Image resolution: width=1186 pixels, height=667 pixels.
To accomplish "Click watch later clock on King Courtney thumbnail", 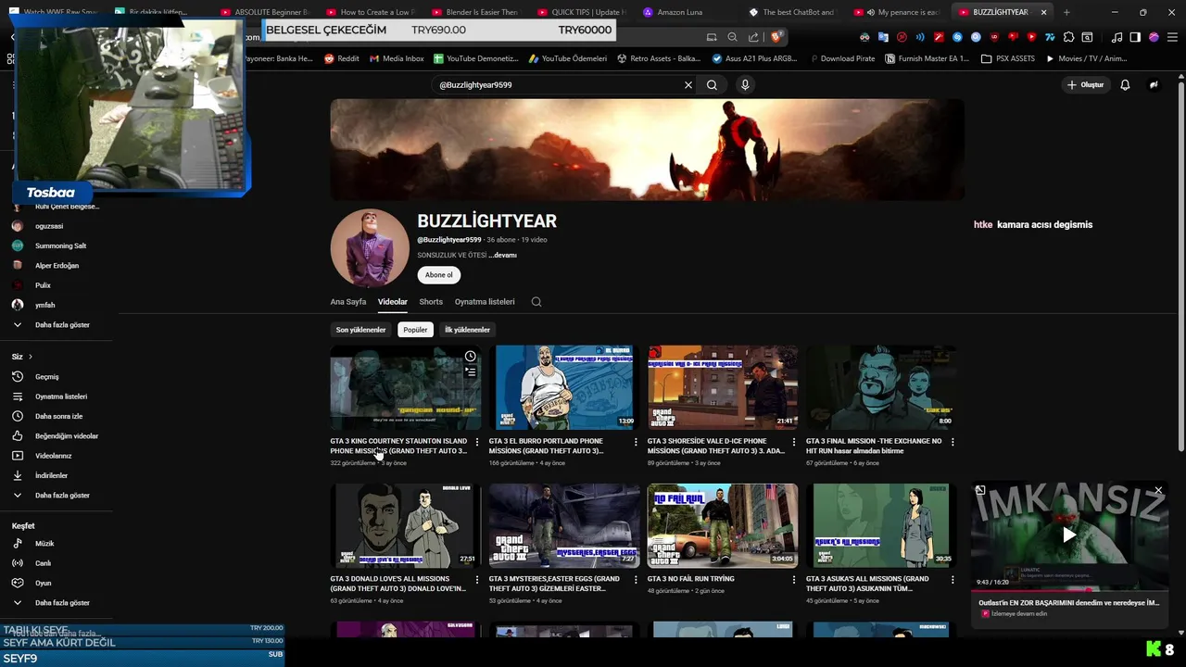I will click(x=471, y=357).
